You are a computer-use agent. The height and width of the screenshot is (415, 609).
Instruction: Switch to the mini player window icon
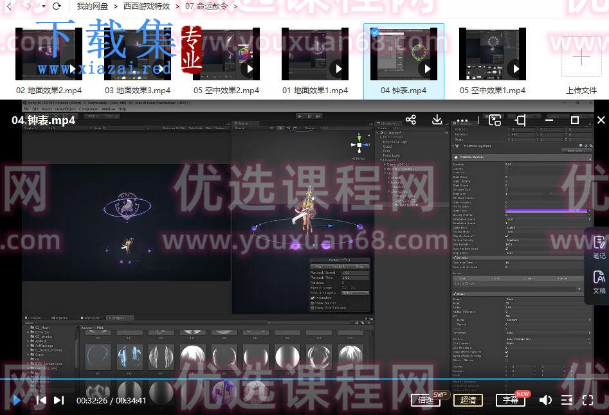[495, 120]
